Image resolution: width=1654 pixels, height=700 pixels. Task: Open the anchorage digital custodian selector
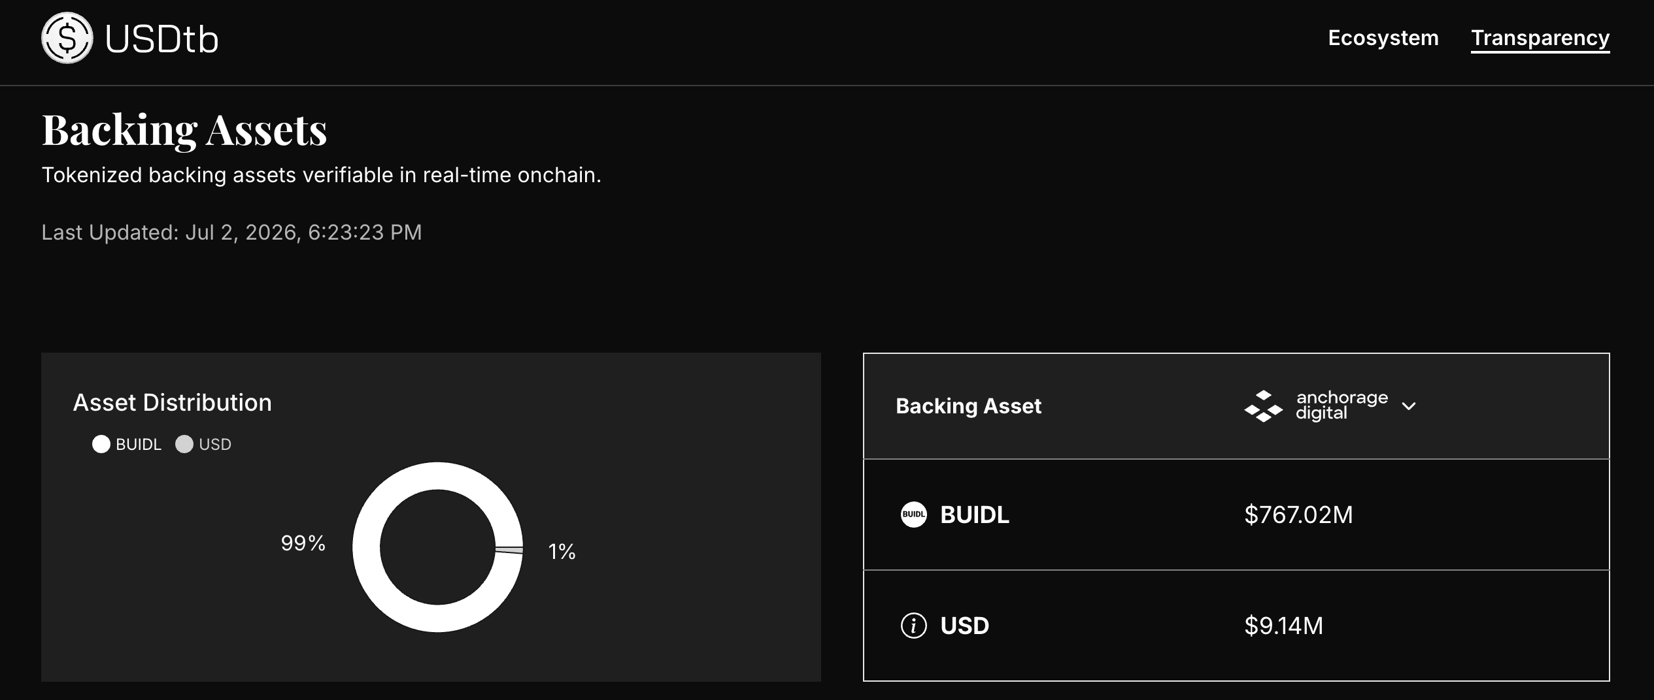1330,406
